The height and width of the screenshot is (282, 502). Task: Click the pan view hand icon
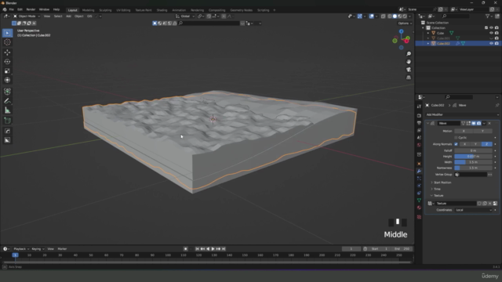pos(409,62)
